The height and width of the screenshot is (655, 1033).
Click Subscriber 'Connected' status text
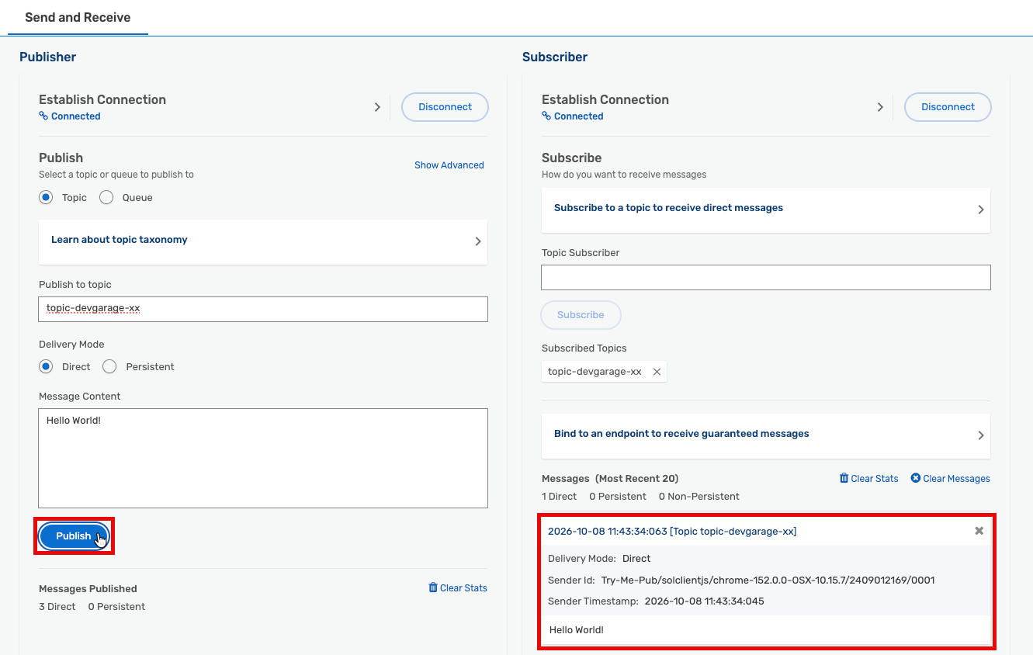(579, 116)
